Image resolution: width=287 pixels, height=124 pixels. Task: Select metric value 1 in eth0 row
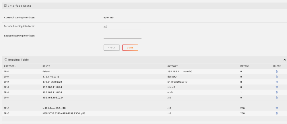(x=241, y=92)
